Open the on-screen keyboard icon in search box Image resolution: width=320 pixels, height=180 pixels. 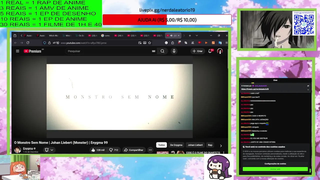[x=153, y=51]
